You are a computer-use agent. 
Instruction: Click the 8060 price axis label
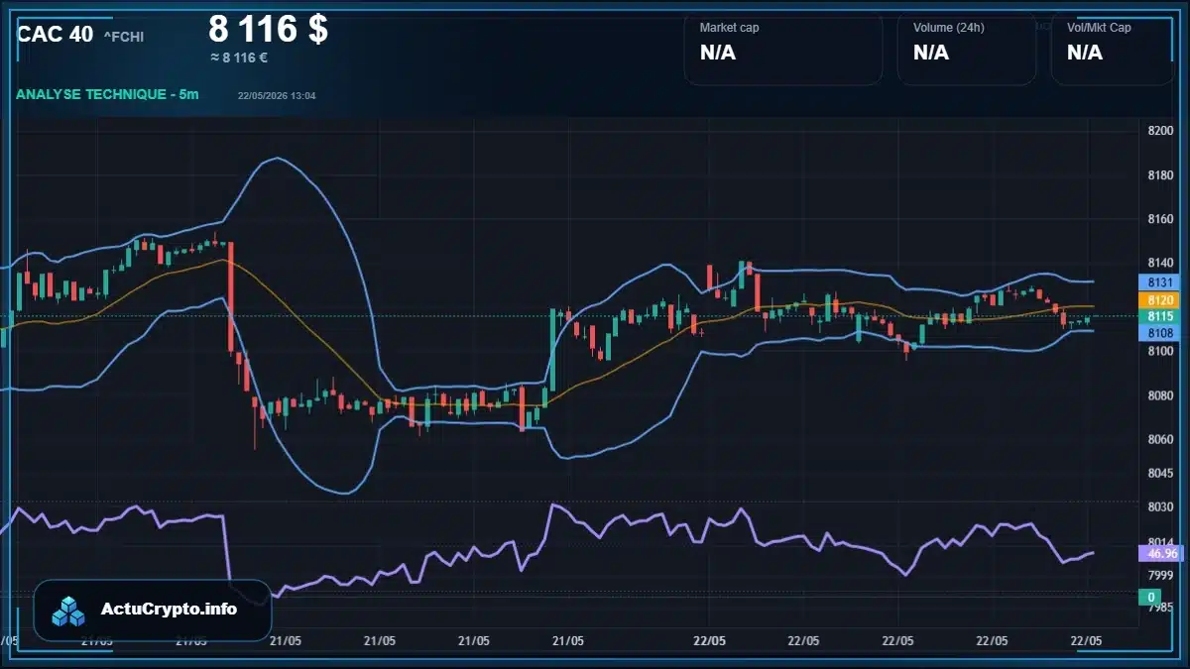[x=1160, y=440]
